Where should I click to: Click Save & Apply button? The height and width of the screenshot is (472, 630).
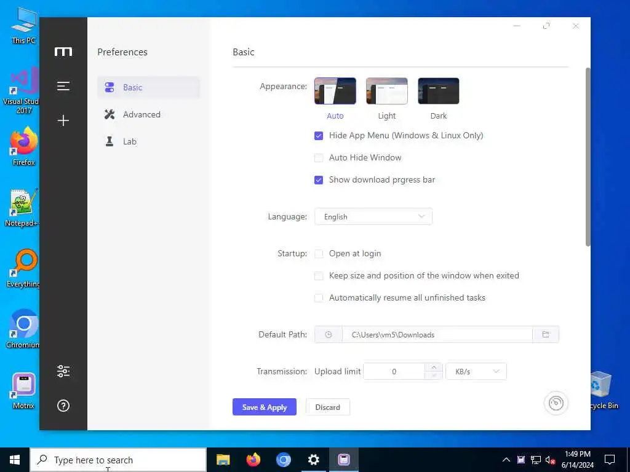point(265,407)
